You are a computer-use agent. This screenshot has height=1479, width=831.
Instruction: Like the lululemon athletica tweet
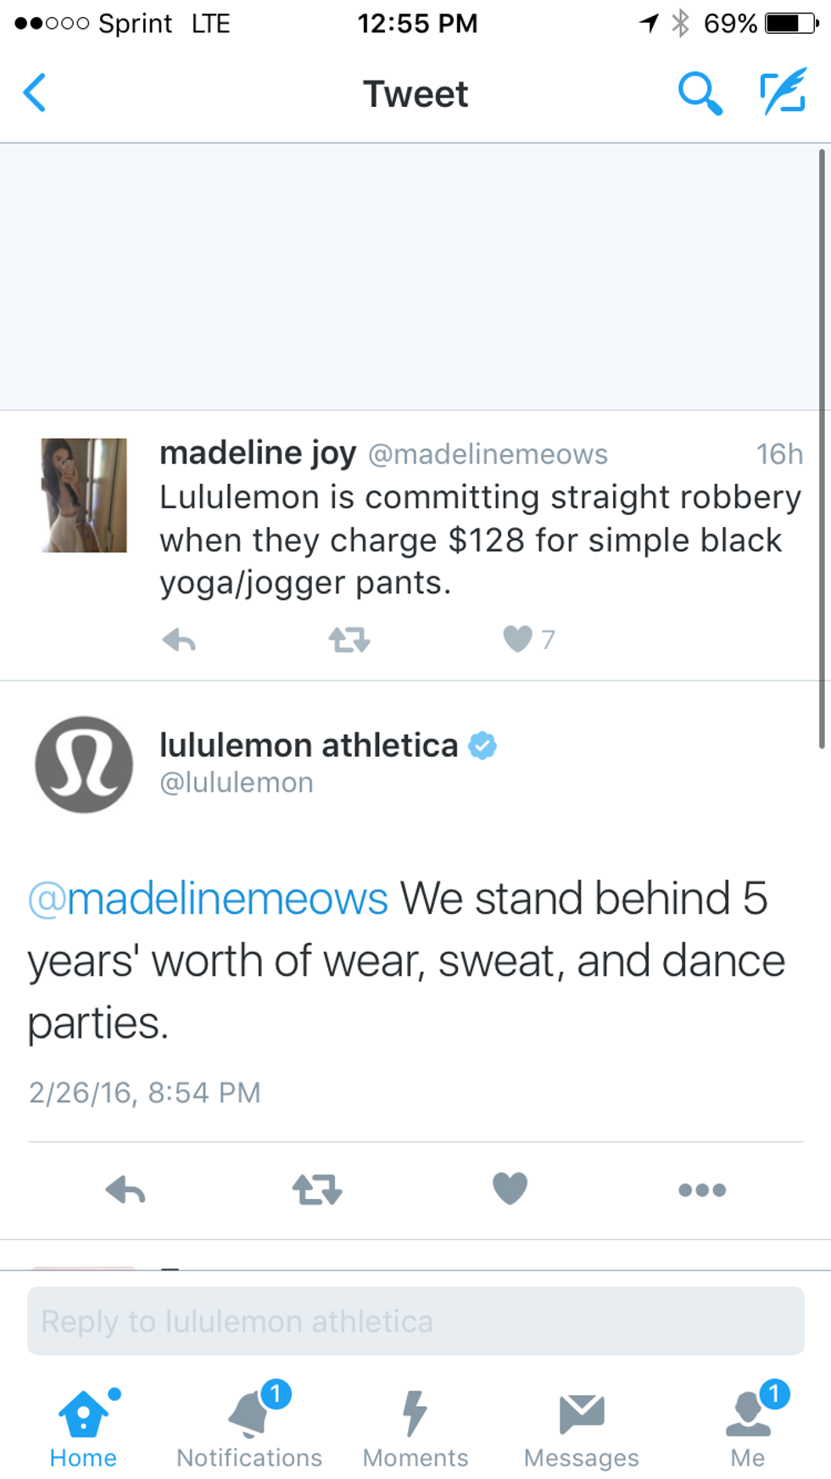coord(510,1188)
